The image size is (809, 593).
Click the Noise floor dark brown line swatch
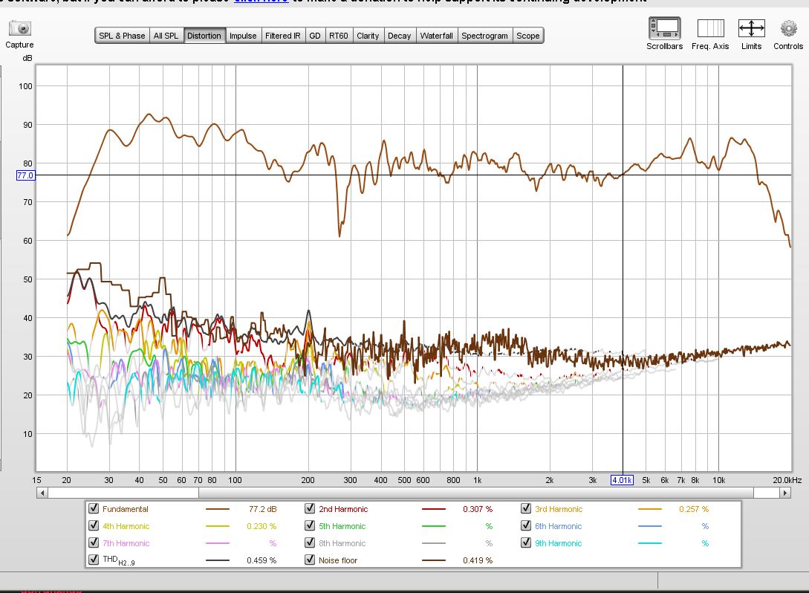(433, 560)
